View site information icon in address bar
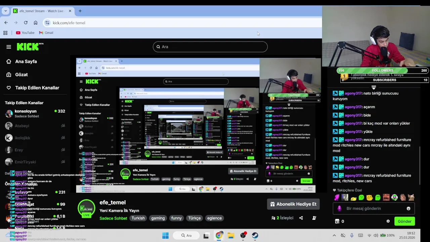 click(x=47, y=23)
